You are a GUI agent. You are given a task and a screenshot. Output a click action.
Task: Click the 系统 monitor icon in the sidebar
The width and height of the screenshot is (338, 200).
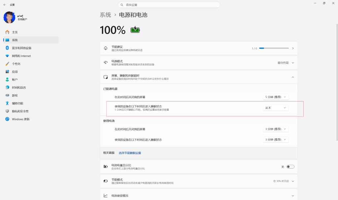coord(7,40)
